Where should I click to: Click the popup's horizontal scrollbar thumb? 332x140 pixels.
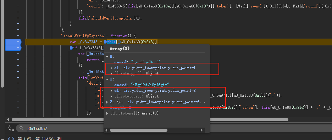tap(138, 130)
